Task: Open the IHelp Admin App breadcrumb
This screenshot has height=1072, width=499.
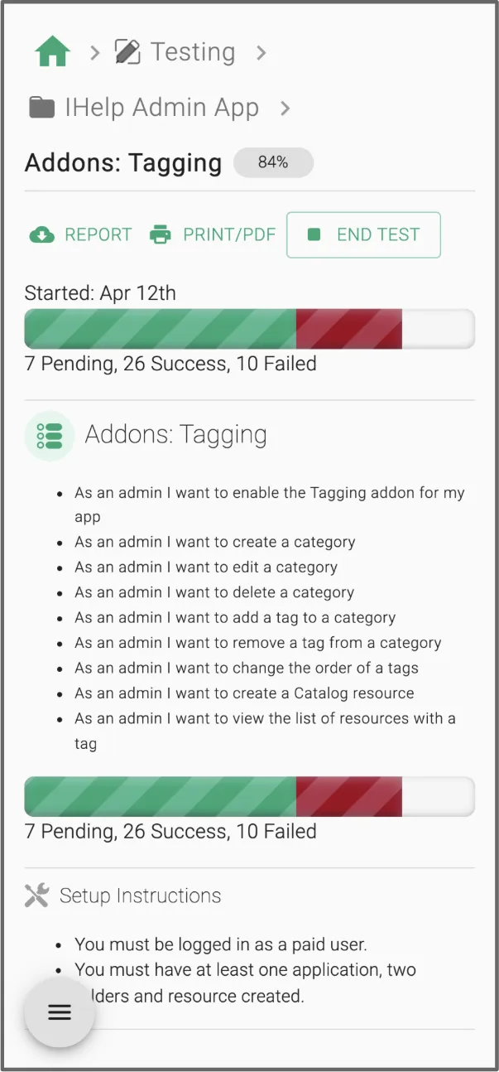Action: point(161,108)
